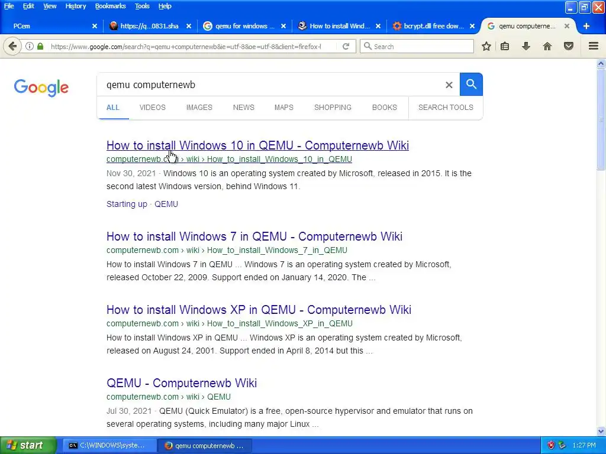Save page to Pocket icon

(568, 46)
